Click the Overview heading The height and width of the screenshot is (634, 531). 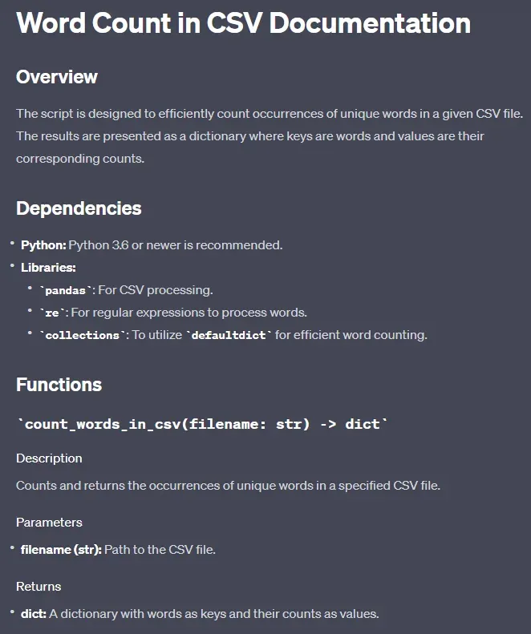tap(57, 77)
